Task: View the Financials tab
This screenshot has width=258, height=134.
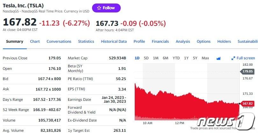Action: [x=160, y=41]
